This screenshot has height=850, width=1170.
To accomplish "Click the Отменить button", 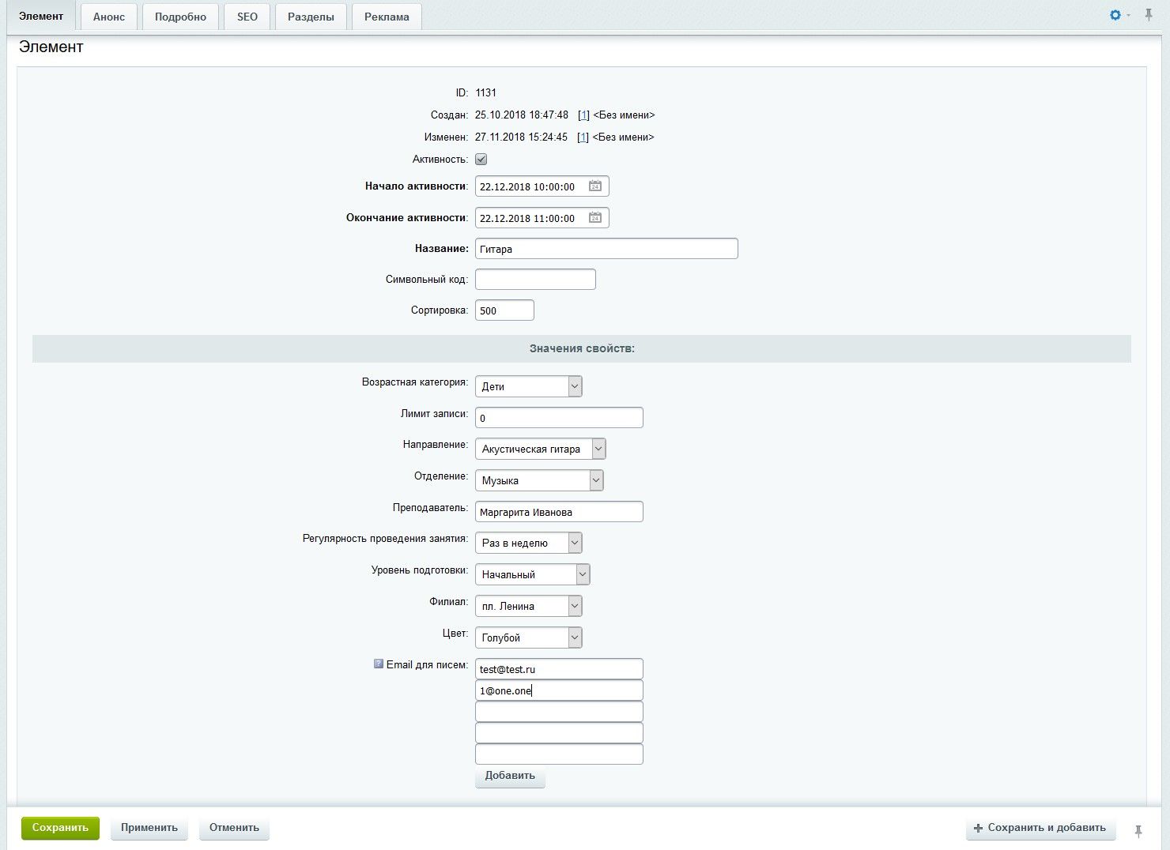I will click(234, 828).
